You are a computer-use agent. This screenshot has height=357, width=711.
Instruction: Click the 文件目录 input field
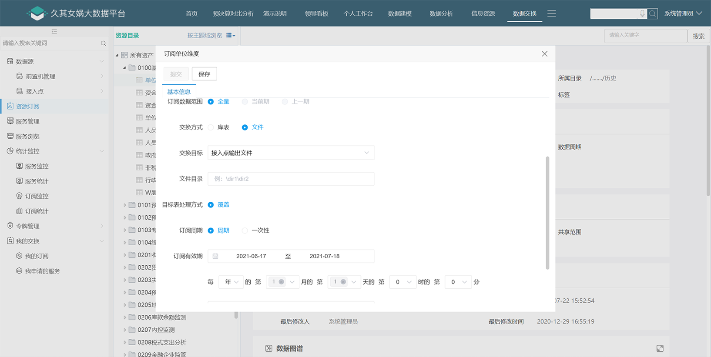(x=291, y=179)
